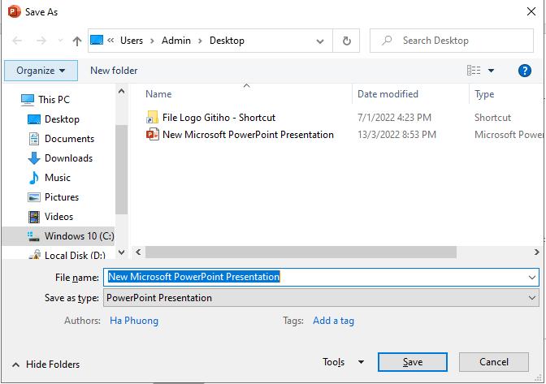Expand the File name dropdown

coord(531,277)
